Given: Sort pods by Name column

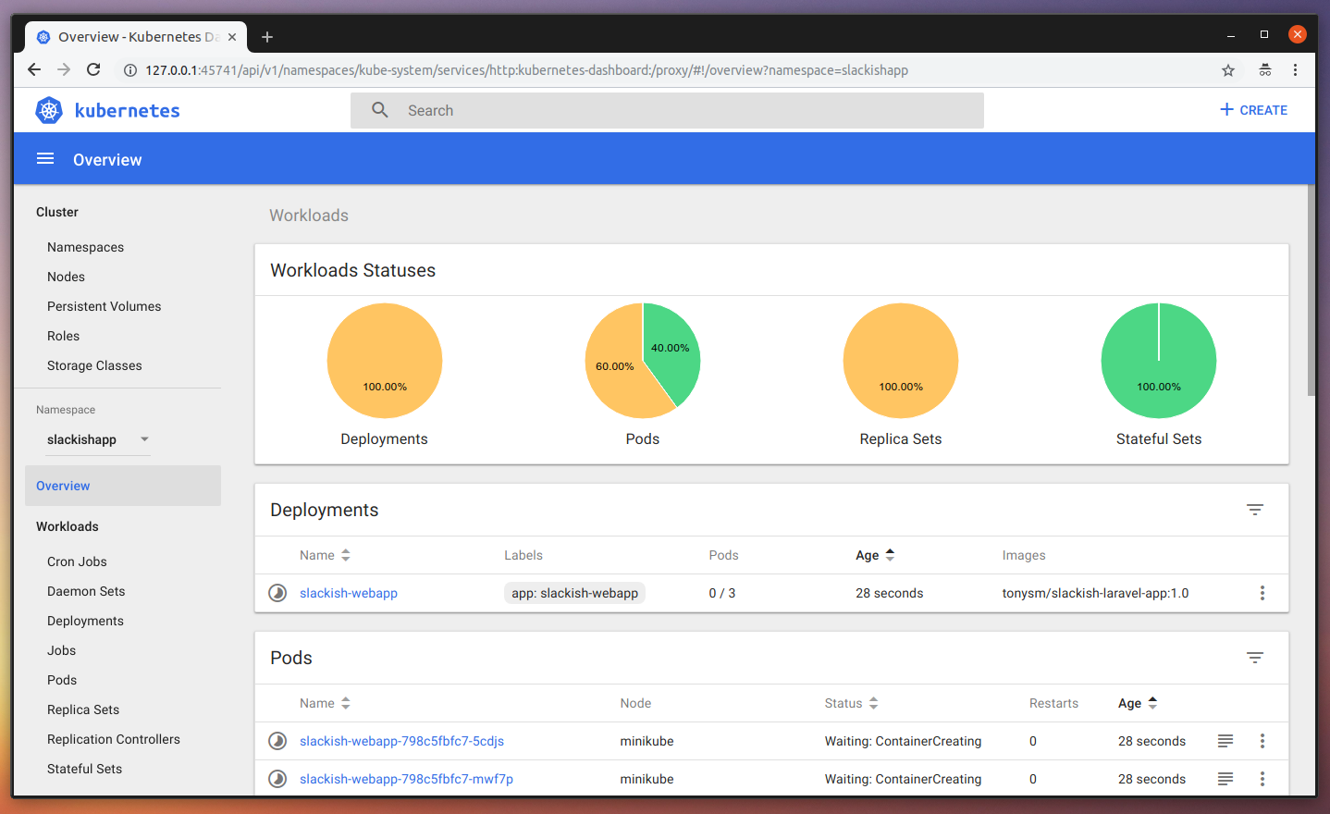Looking at the screenshot, I should tap(325, 703).
